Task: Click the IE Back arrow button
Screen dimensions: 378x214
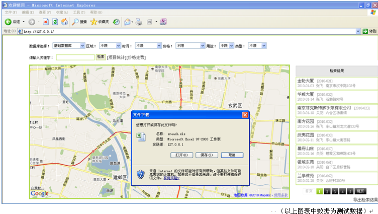Action: [9, 22]
